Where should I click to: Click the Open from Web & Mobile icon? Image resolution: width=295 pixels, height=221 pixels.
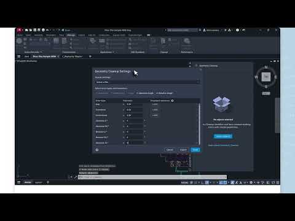(x=43, y=30)
